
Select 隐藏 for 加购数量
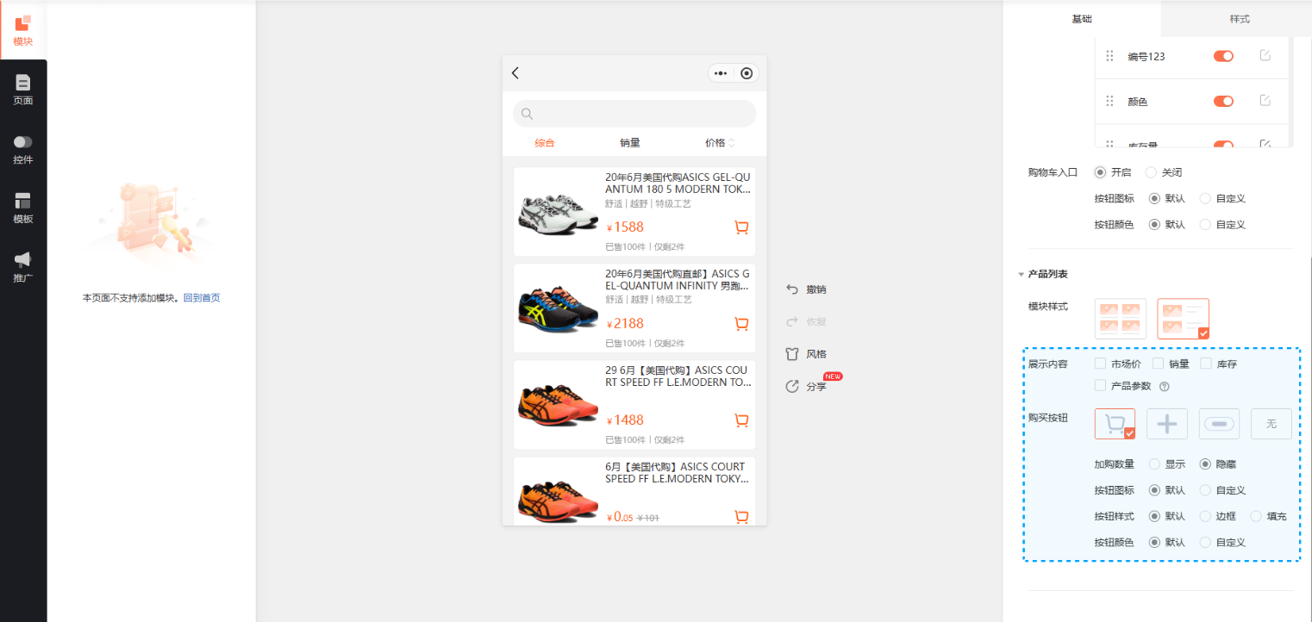pyautogui.click(x=1205, y=464)
